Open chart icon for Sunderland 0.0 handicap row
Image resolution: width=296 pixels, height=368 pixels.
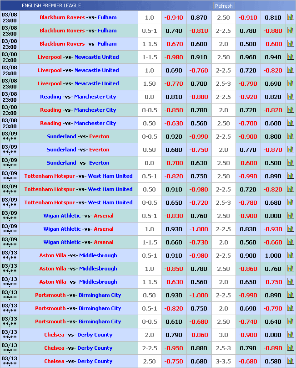(291, 163)
